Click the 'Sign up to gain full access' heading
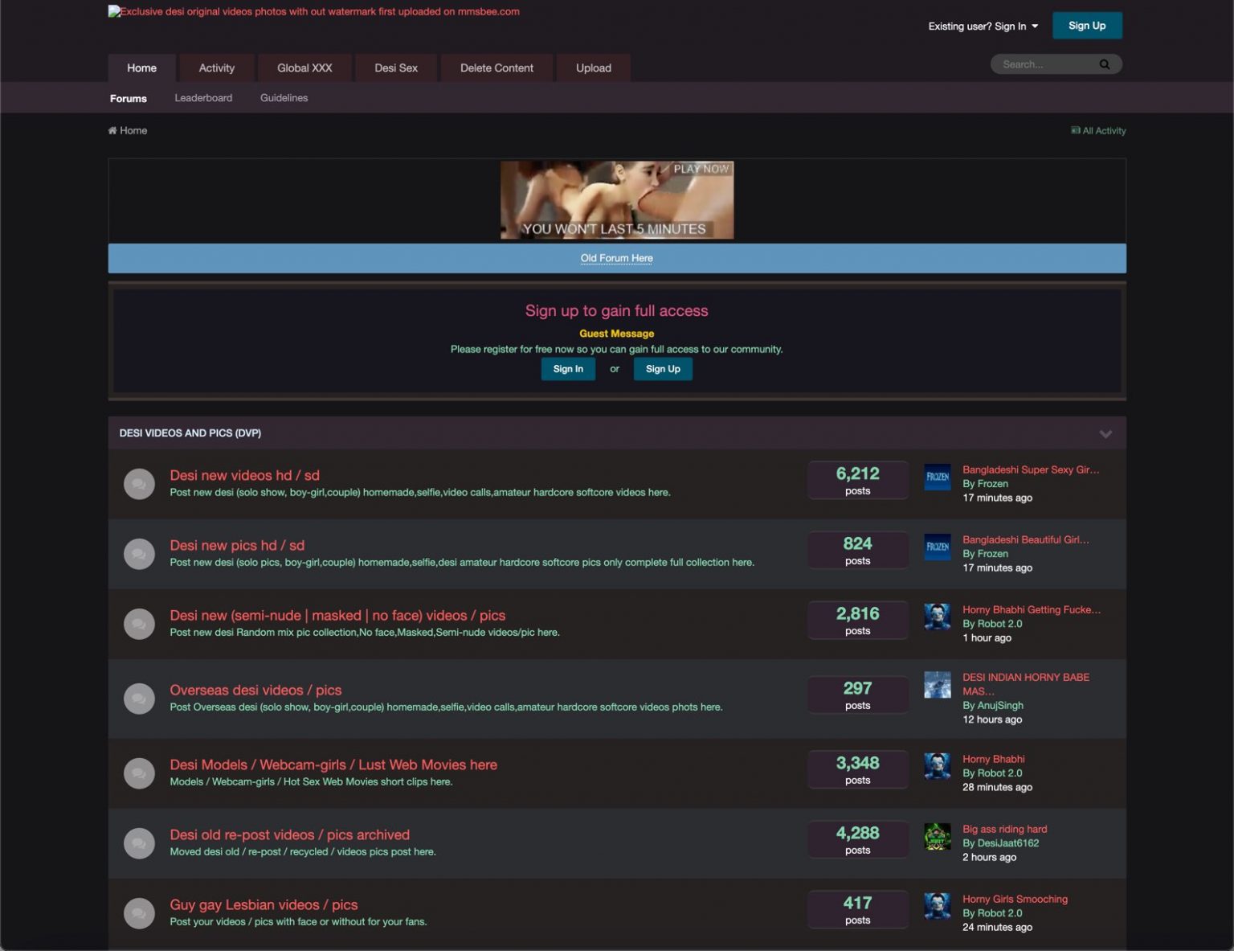The width and height of the screenshot is (1234, 951). 617,311
